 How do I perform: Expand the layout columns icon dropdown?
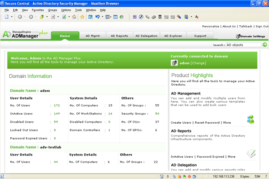[x=111, y=17]
